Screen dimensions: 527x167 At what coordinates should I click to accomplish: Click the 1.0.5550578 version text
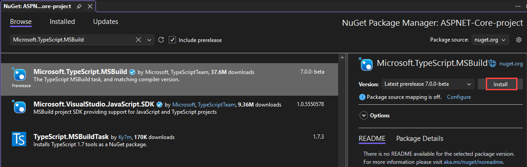click(x=311, y=104)
